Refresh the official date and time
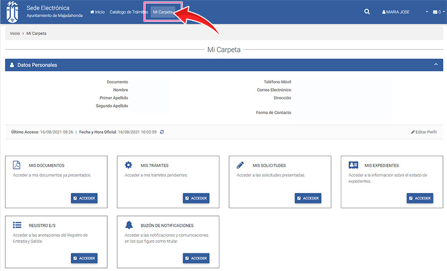Image resolution: width=447 pixels, height=271 pixels. (162, 132)
